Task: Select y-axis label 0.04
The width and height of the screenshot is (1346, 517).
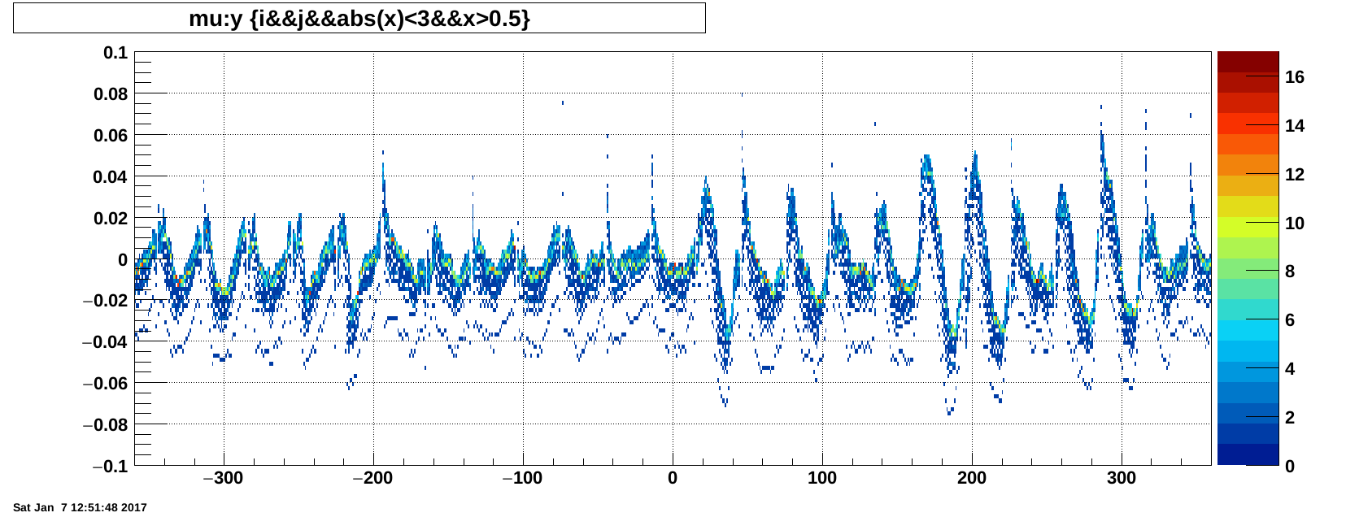Action: tap(111, 177)
